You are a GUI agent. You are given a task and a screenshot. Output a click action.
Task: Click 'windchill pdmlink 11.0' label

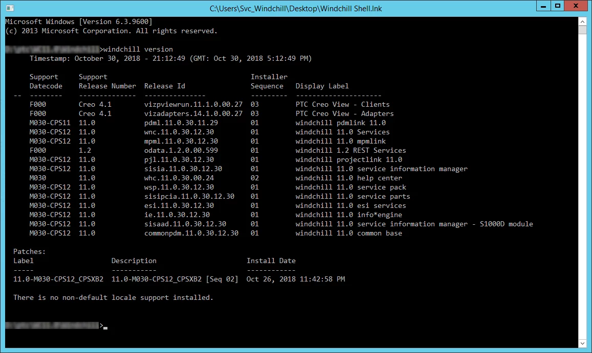341,123
